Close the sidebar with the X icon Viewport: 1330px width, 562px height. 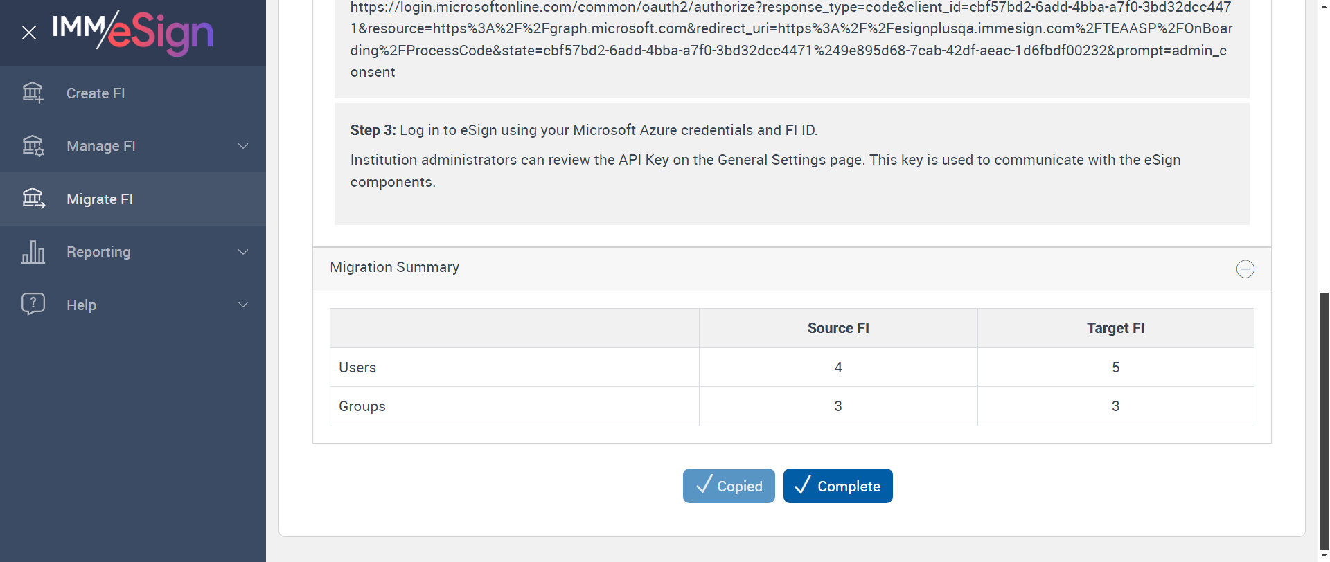[x=29, y=33]
